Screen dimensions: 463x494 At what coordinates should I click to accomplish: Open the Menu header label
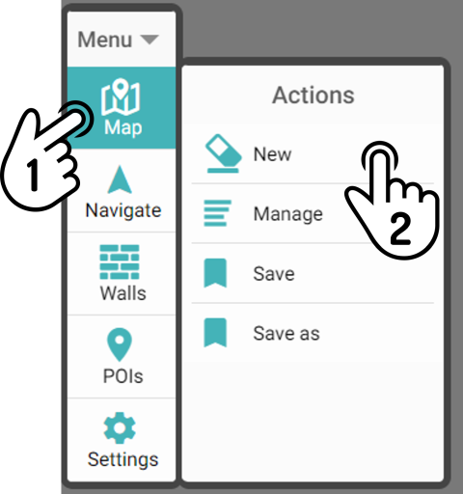(x=105, y=40)
